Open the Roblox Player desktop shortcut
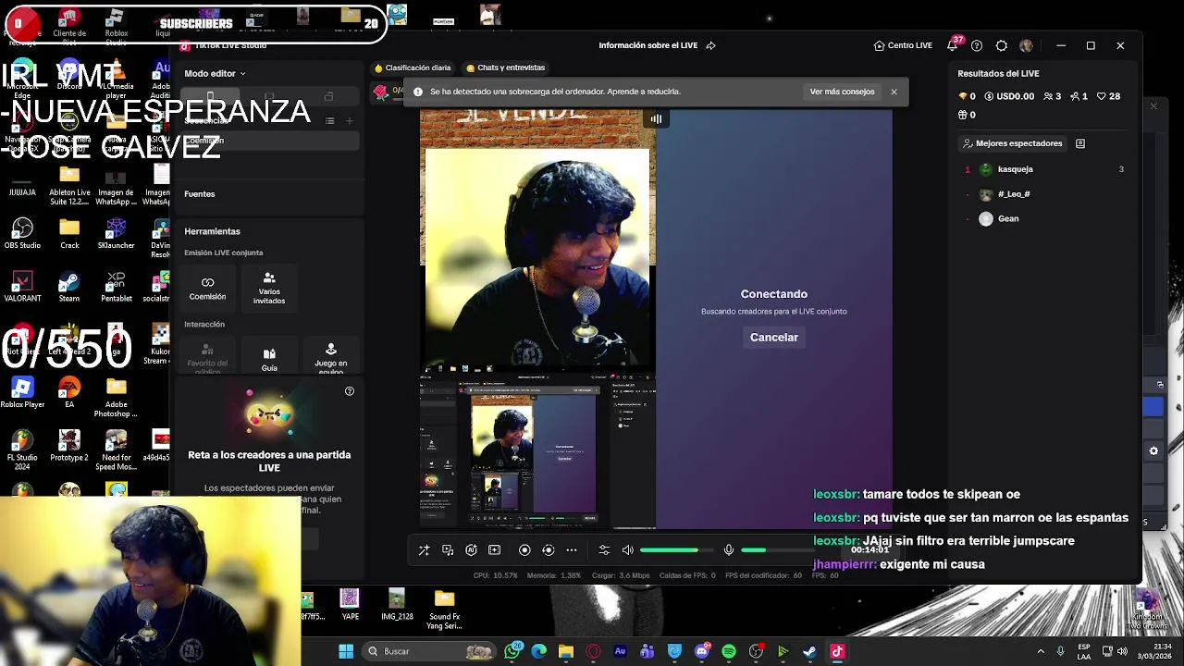The image size is (1184, 666). (22, 392)
